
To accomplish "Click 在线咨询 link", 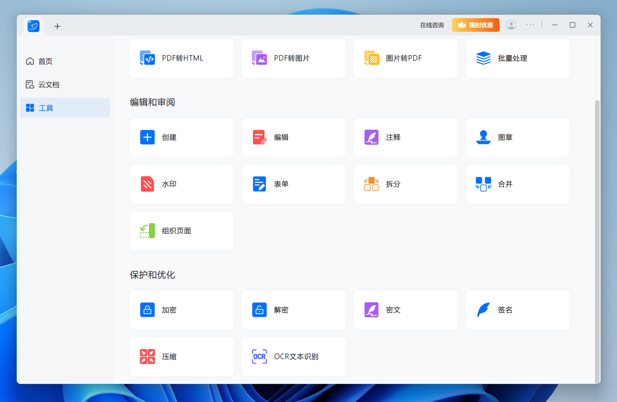I will (432, 25).
